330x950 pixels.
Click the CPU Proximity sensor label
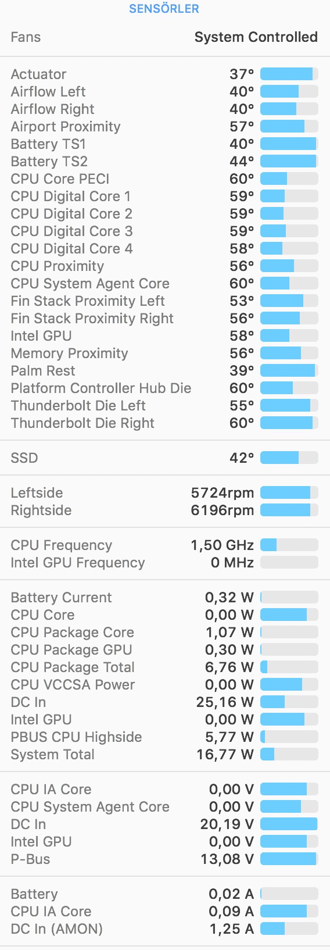(x=58, y=266)
